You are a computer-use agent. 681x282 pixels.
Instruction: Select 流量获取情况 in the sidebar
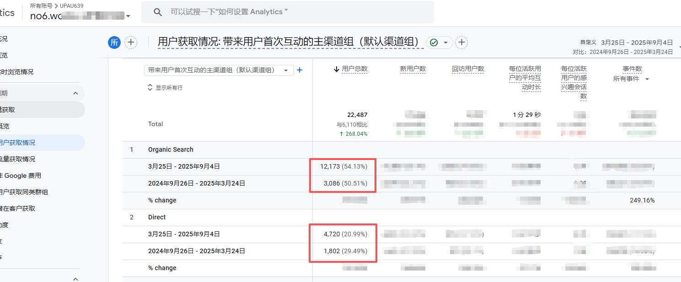18,159
